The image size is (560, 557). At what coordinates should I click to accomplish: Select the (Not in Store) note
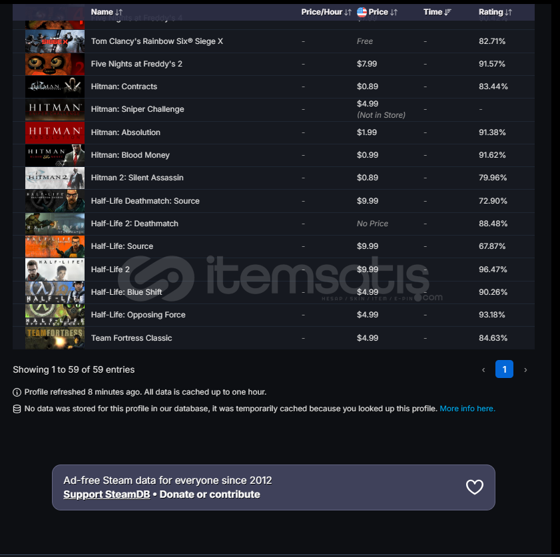pos(381,115)
